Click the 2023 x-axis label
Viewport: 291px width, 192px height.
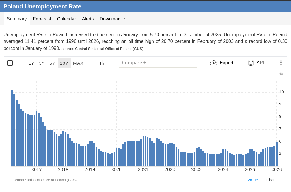coord(196,169)
